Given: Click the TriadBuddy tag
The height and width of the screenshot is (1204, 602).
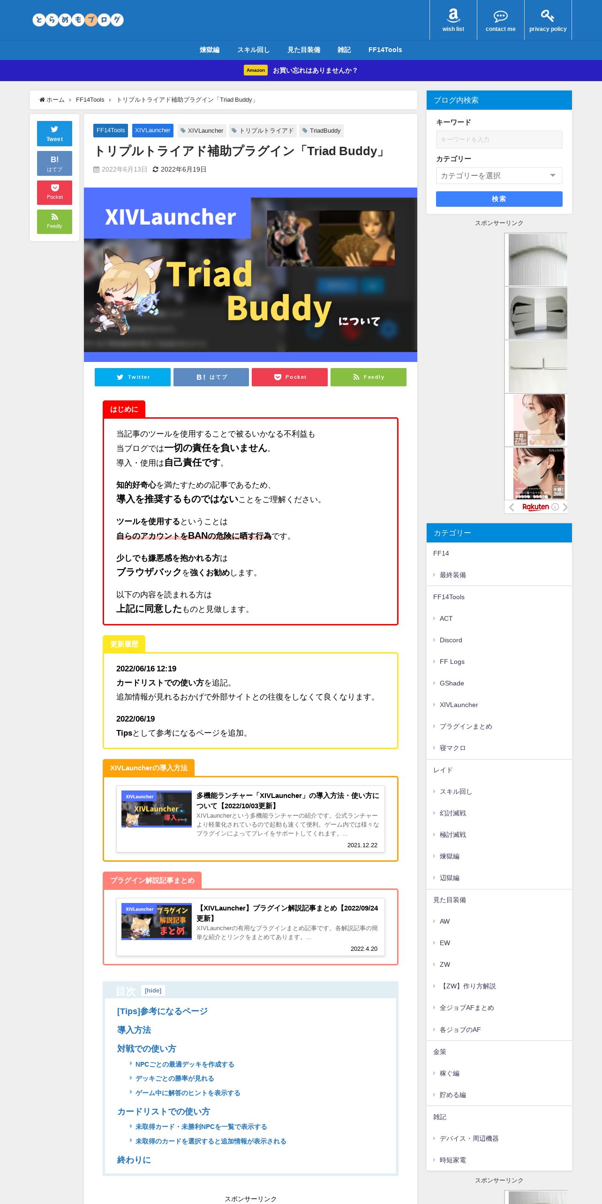Looking at the screenshot, I should tap(321, 131).
